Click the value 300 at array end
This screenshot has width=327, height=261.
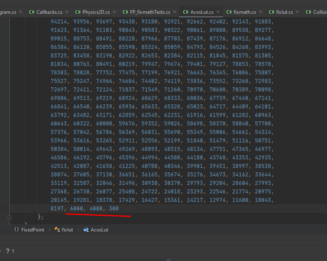coord(114,208)
